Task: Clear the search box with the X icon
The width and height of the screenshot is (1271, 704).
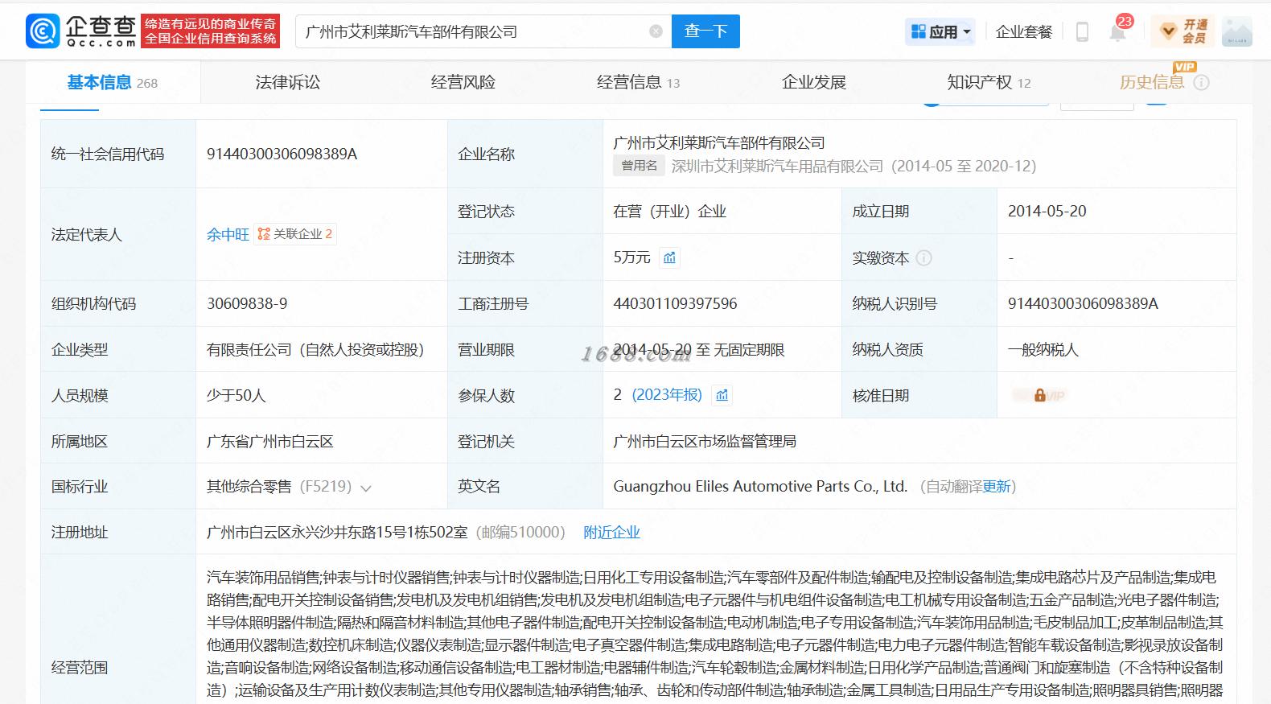Action: click(x=656, y=31)
